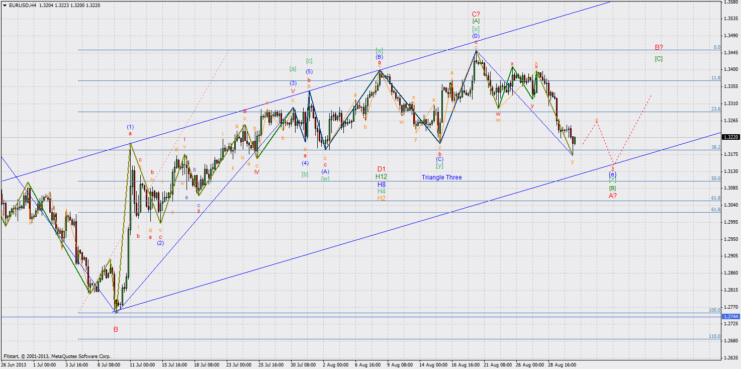Click the Fibonacci 11.8 level label

[x=716, y=78]
